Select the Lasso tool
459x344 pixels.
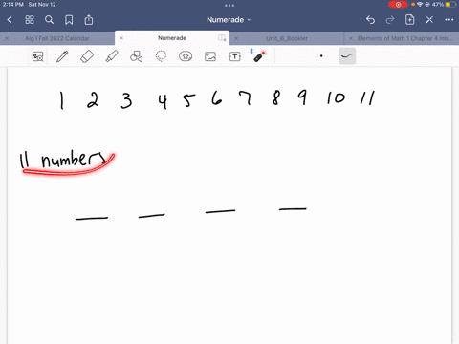coord(161,56)
